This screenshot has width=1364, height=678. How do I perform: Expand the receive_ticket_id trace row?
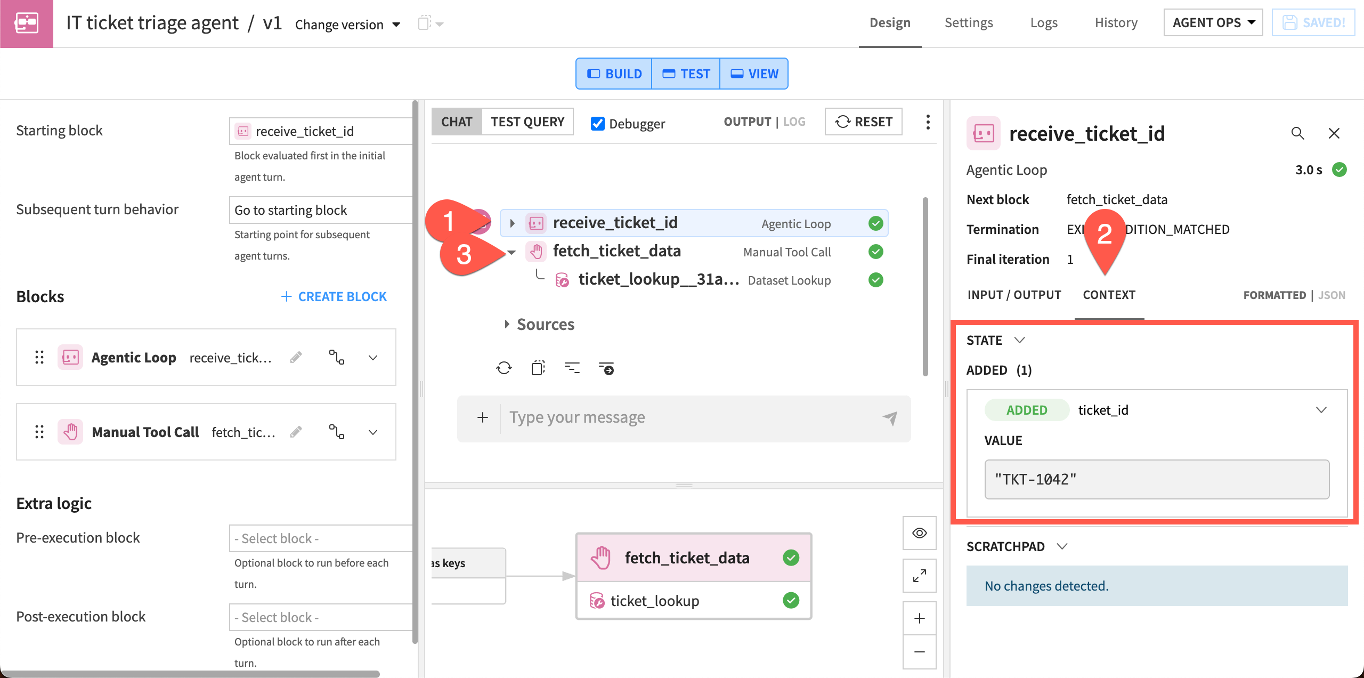point(512,223)
